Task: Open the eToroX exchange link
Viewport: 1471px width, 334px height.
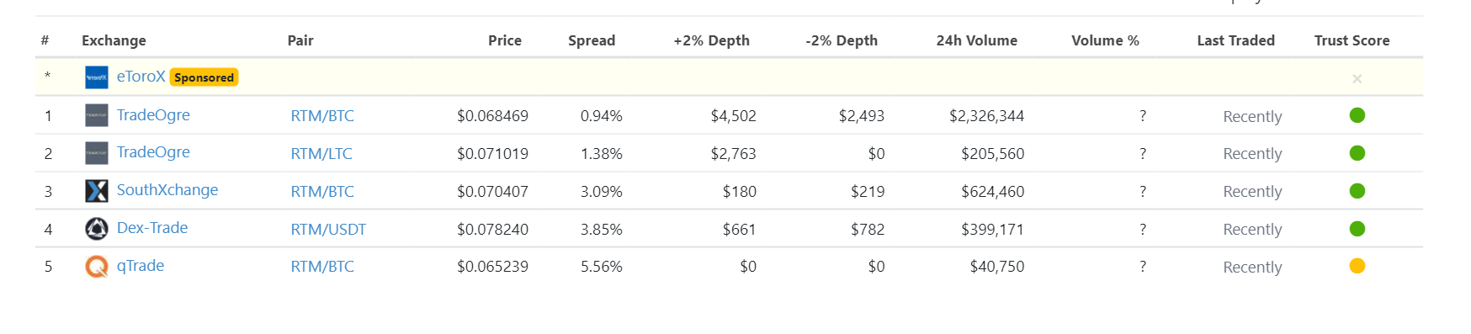Action: [x=141, y=77]
